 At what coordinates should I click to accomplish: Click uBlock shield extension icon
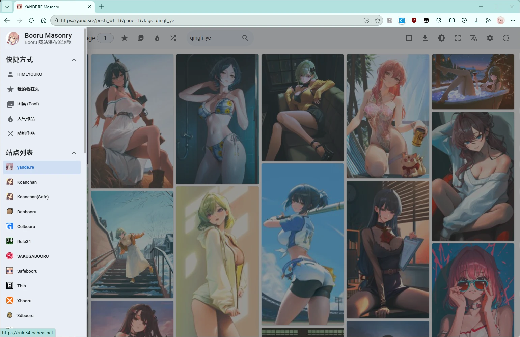(x=414, y=20)
